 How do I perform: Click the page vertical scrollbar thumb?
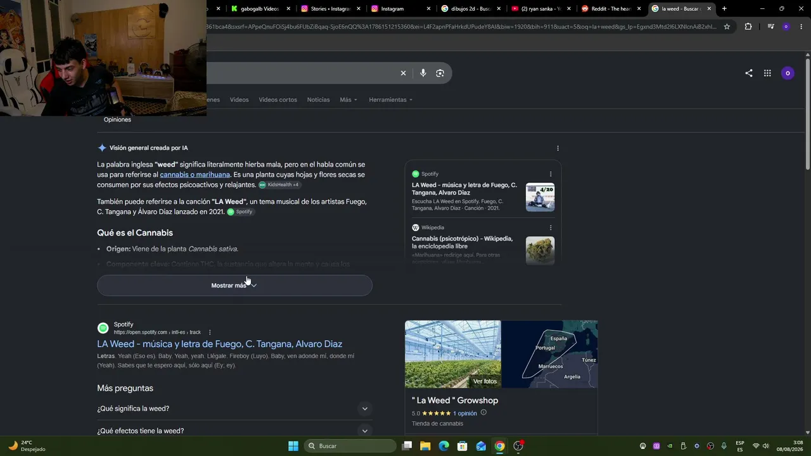click(808, 114)
